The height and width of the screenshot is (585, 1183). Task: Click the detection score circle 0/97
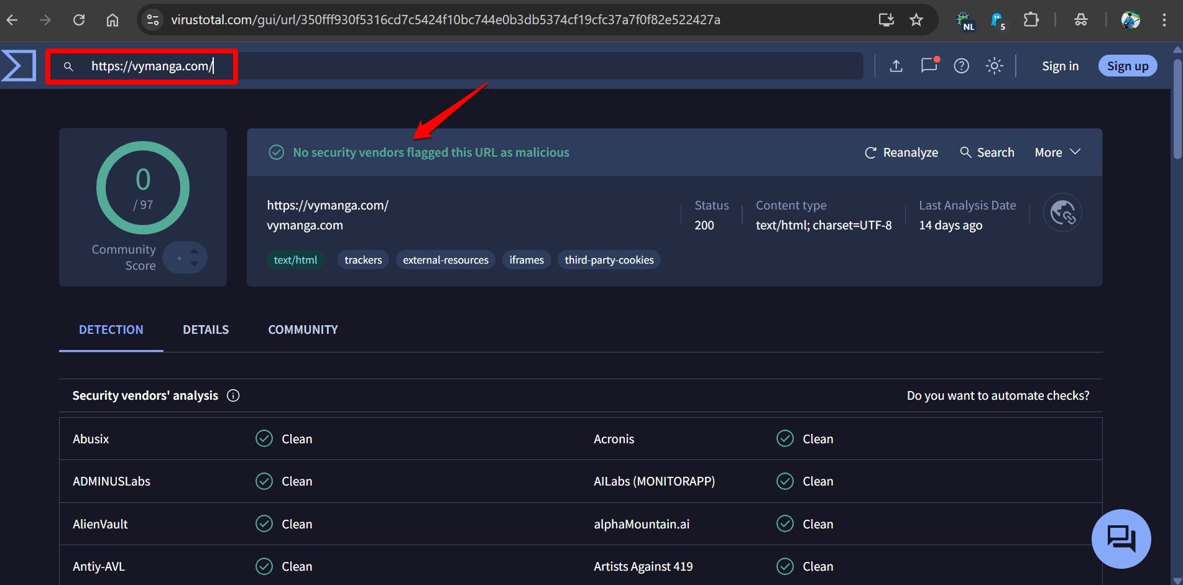pyautogui.click(x=143, y=188)
